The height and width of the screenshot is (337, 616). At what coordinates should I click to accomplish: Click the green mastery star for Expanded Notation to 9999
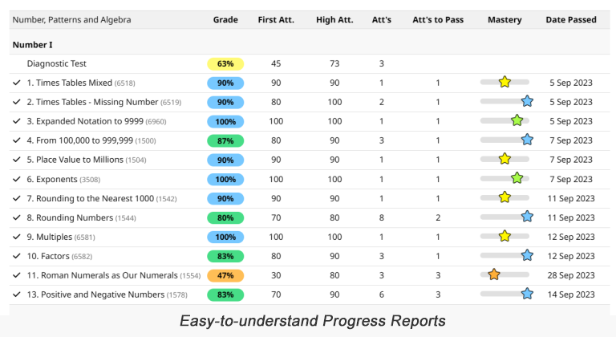pyautogui.click(x=517, y=120)
